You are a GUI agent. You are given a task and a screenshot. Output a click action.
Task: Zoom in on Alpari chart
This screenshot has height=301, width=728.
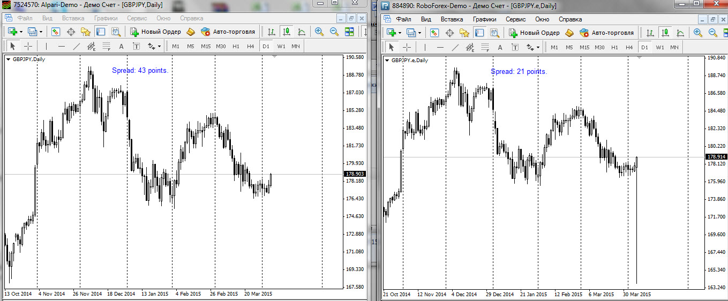(x=319, y=32)
